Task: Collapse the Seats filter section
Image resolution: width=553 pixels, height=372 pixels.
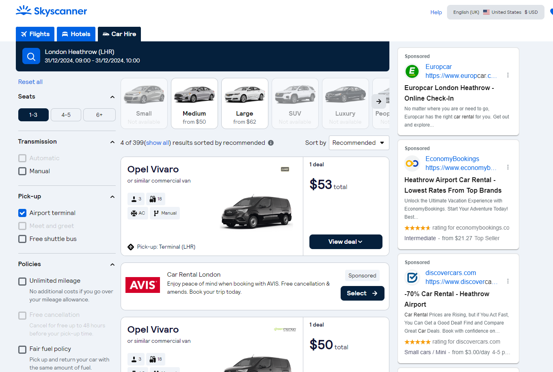Action: (x=112, y=97)
